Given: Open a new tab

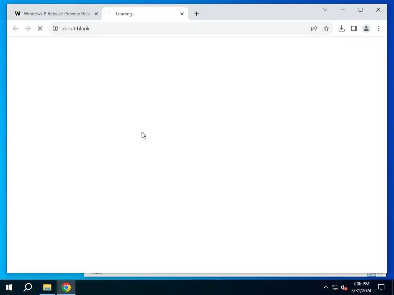Looking at the screenshot, I should pos(197,14).
